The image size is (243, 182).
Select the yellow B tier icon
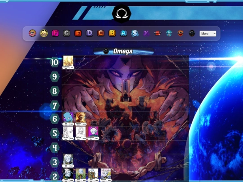coord(112,33)
